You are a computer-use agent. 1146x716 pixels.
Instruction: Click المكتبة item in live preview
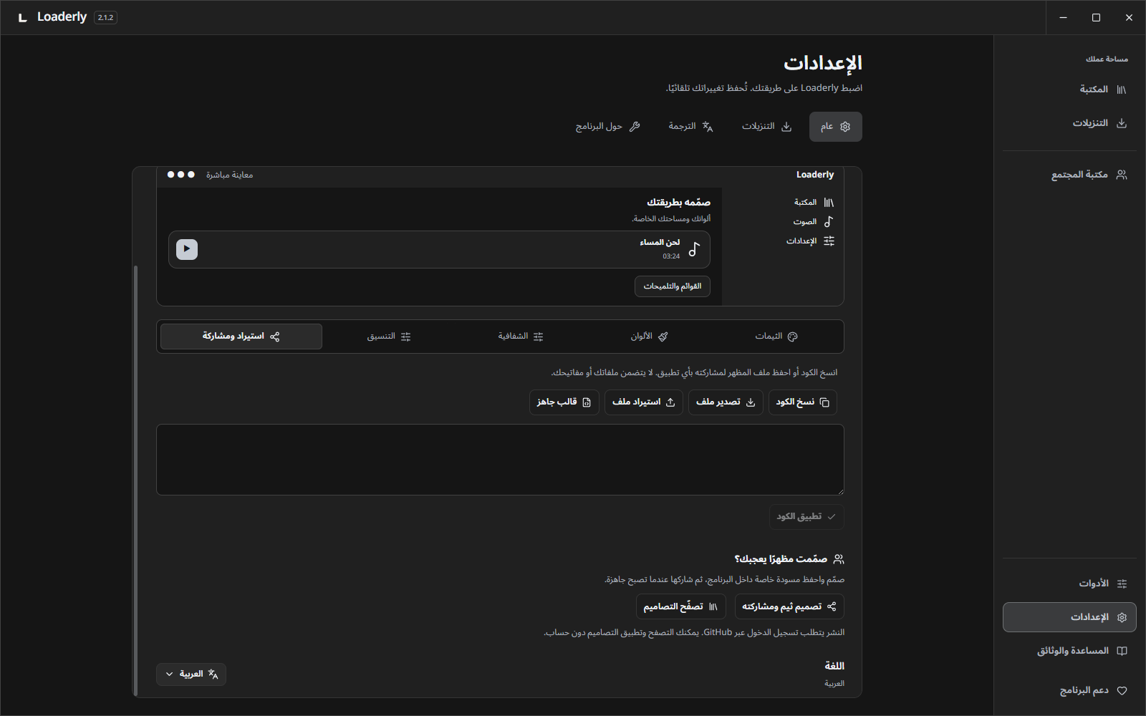pos(814,203)
